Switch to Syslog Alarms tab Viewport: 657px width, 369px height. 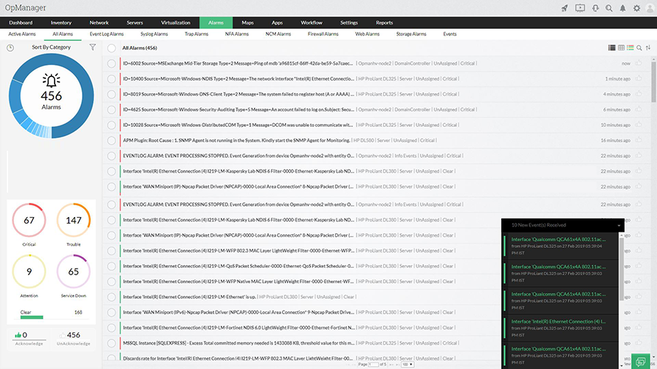point(154,34)
